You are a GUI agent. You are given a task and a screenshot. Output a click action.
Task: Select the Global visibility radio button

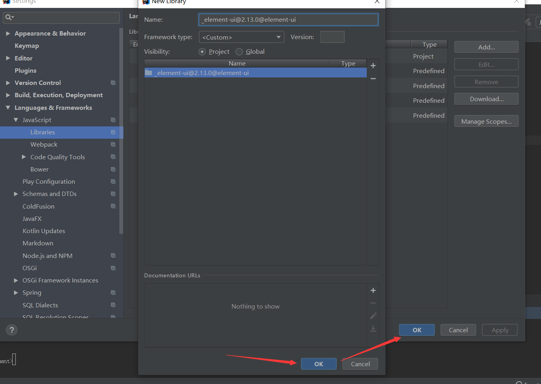tap(239, 51)
